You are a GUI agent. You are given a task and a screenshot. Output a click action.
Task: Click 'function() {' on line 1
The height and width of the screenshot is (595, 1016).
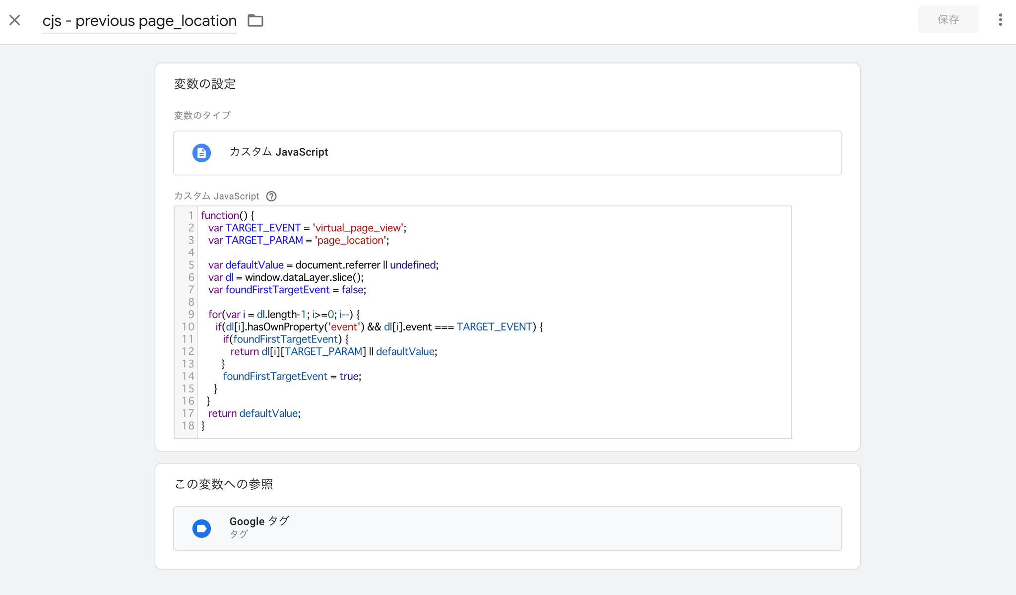[x=228, y=215]
